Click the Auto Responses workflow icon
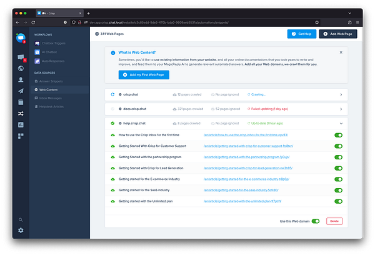 (37, 61)
